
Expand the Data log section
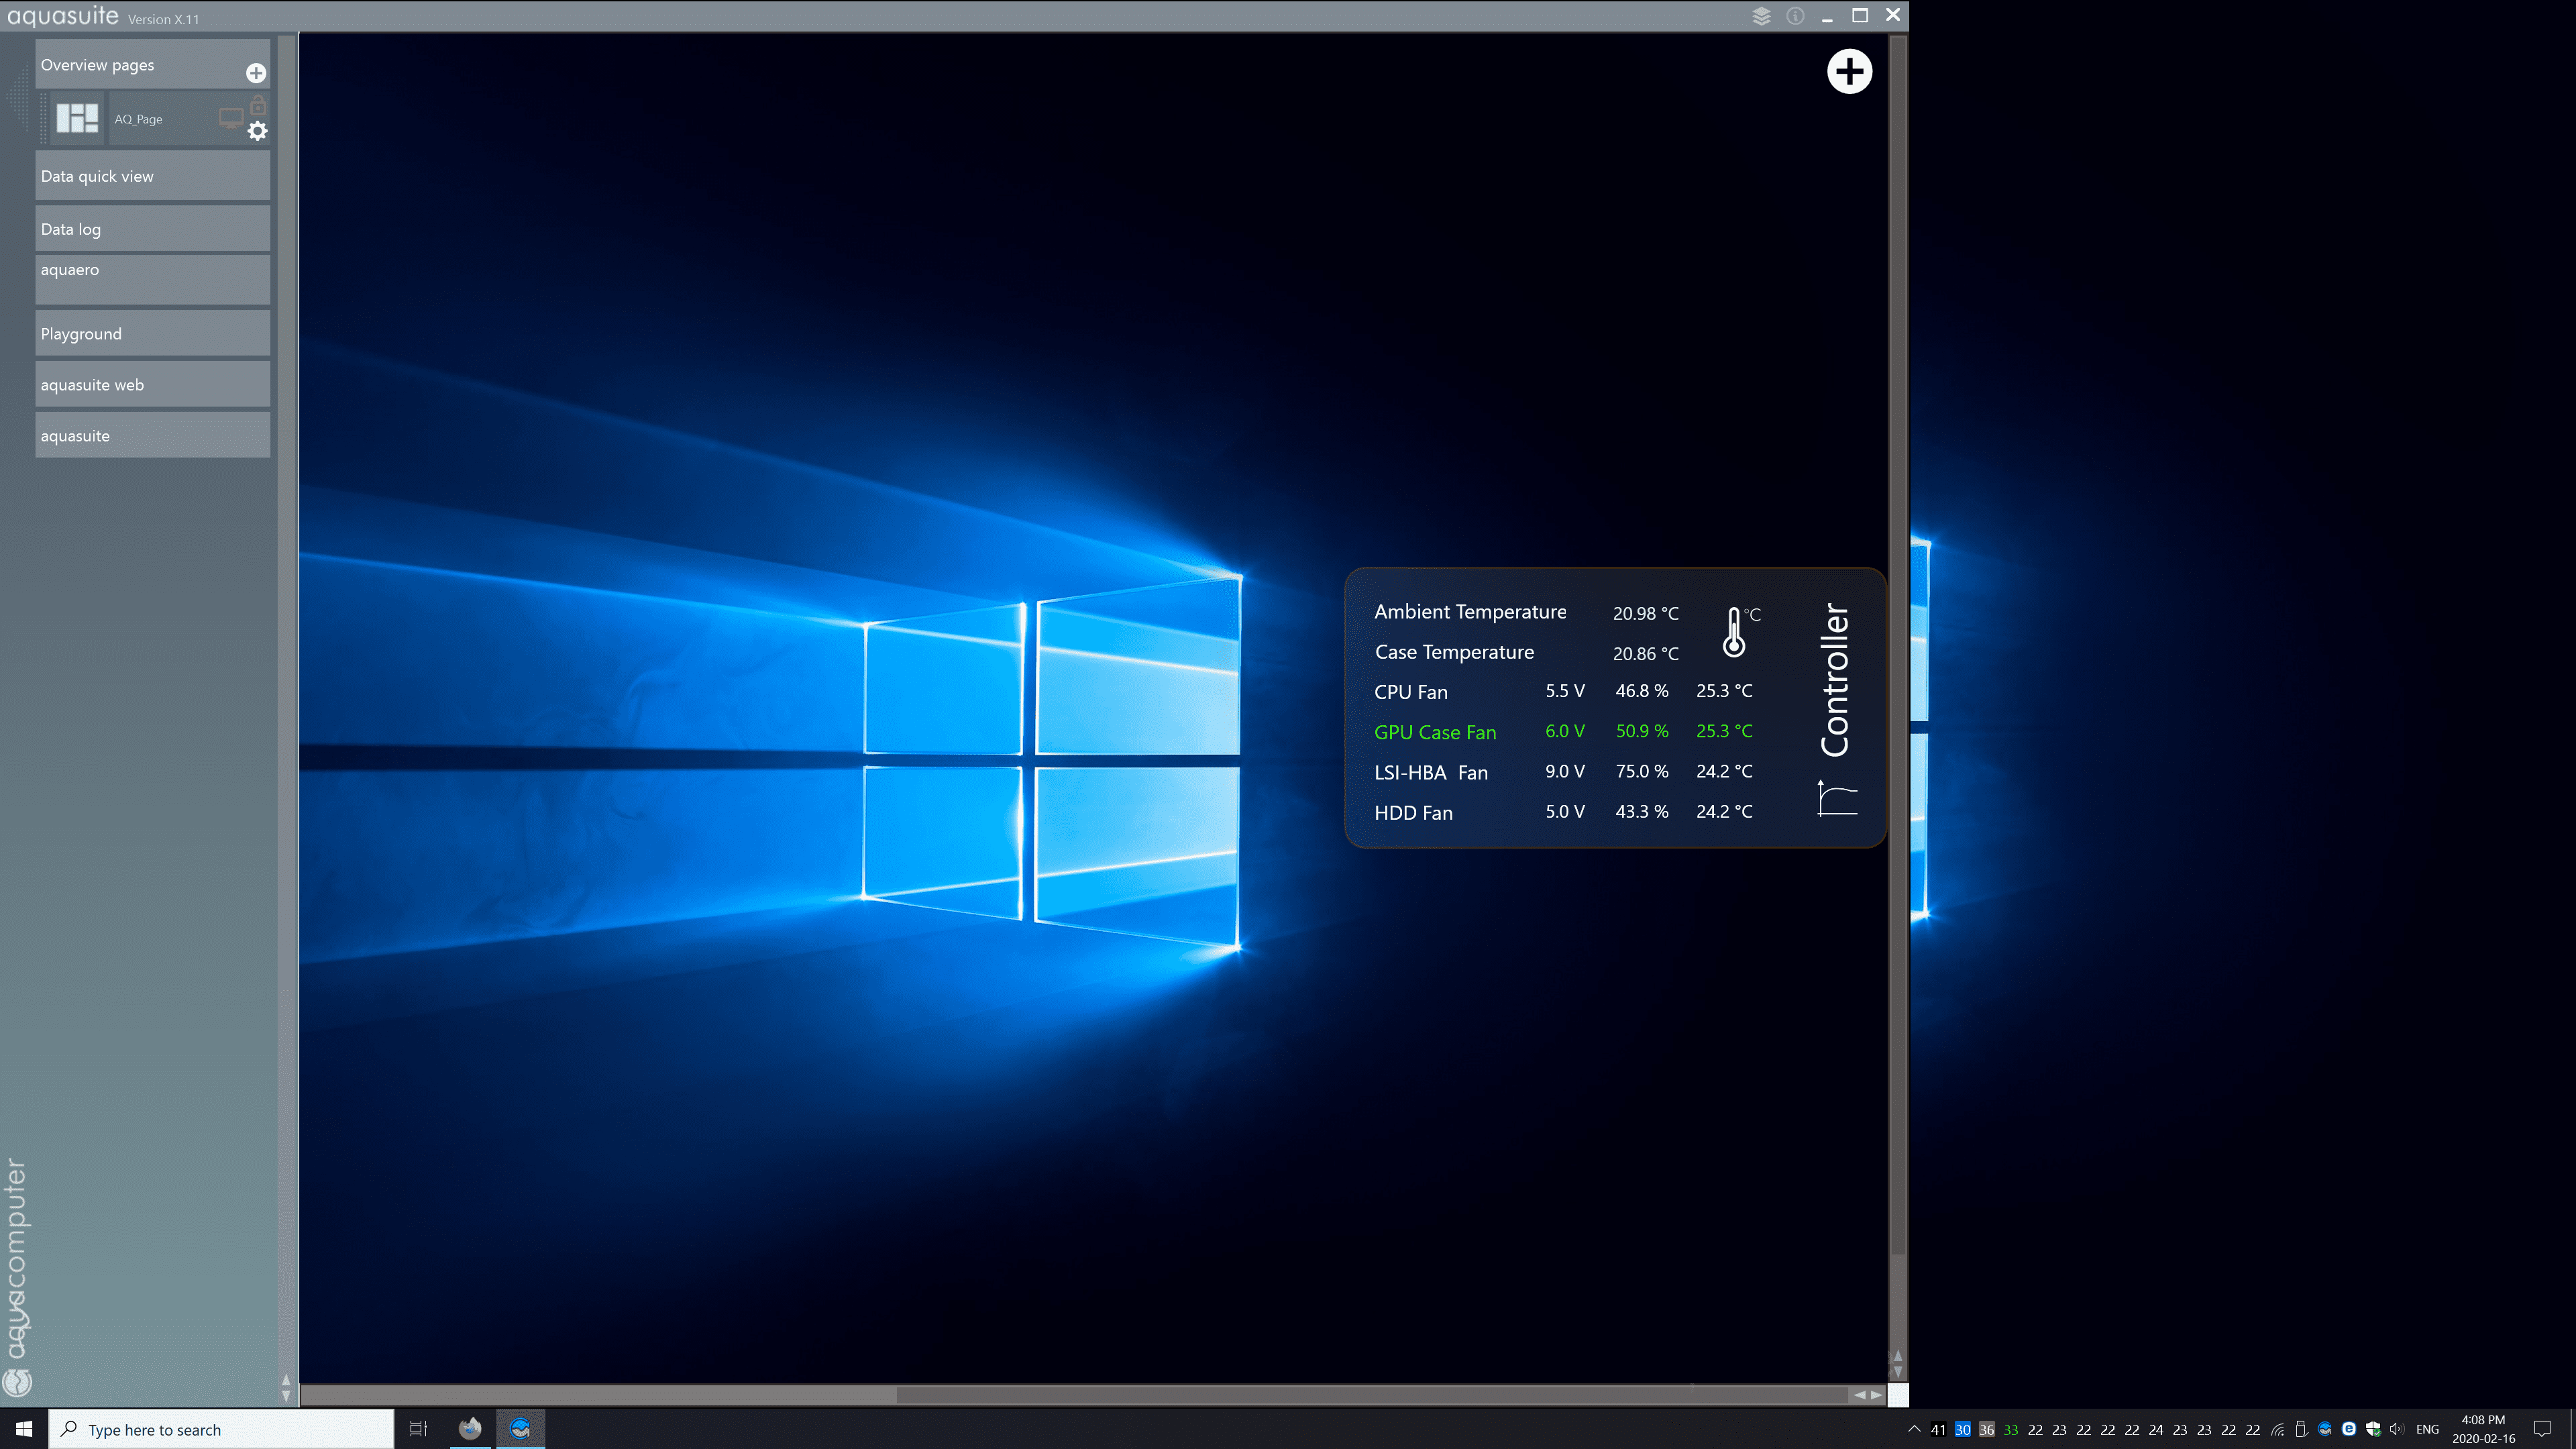[x=152, y=229]
